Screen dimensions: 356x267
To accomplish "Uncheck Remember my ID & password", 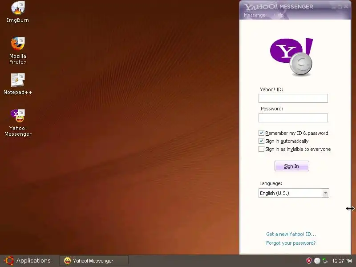I will (x=261, y=133).
